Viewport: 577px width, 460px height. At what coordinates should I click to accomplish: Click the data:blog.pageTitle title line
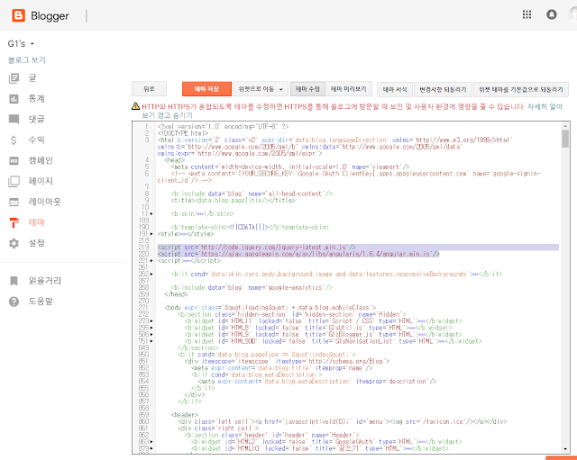(x=233, y=201)
